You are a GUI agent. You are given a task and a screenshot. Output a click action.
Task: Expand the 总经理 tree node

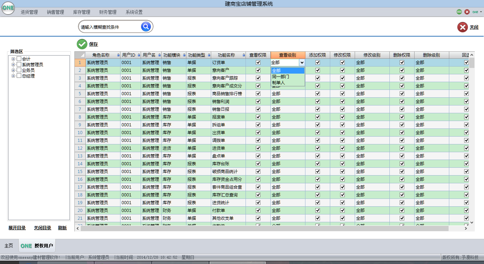point(13,76)
